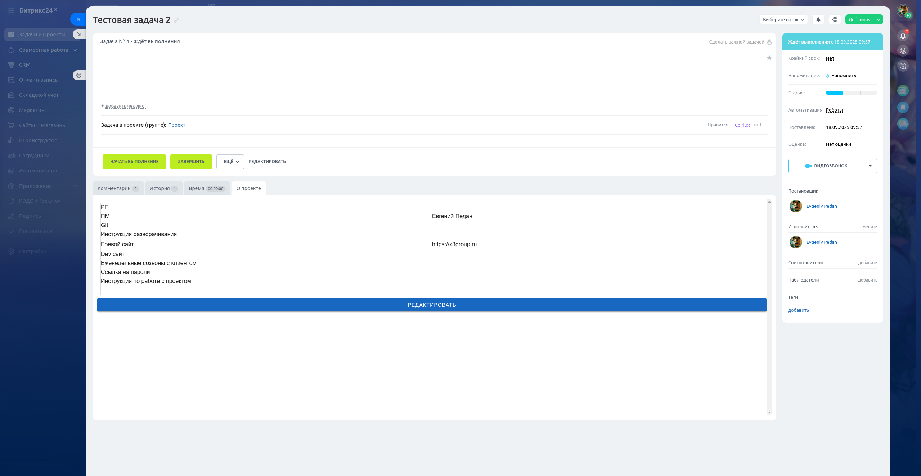The height and width of the screenshot is (476, 921).
Task: Click the bell mute notifications icon
Action: click(x=818, y=20)
